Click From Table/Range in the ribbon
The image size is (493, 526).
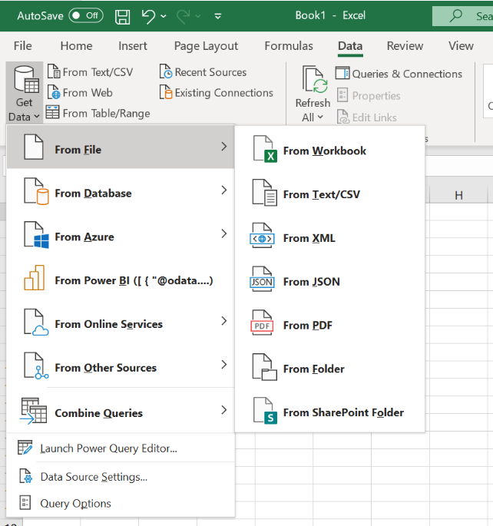point(98,113)
